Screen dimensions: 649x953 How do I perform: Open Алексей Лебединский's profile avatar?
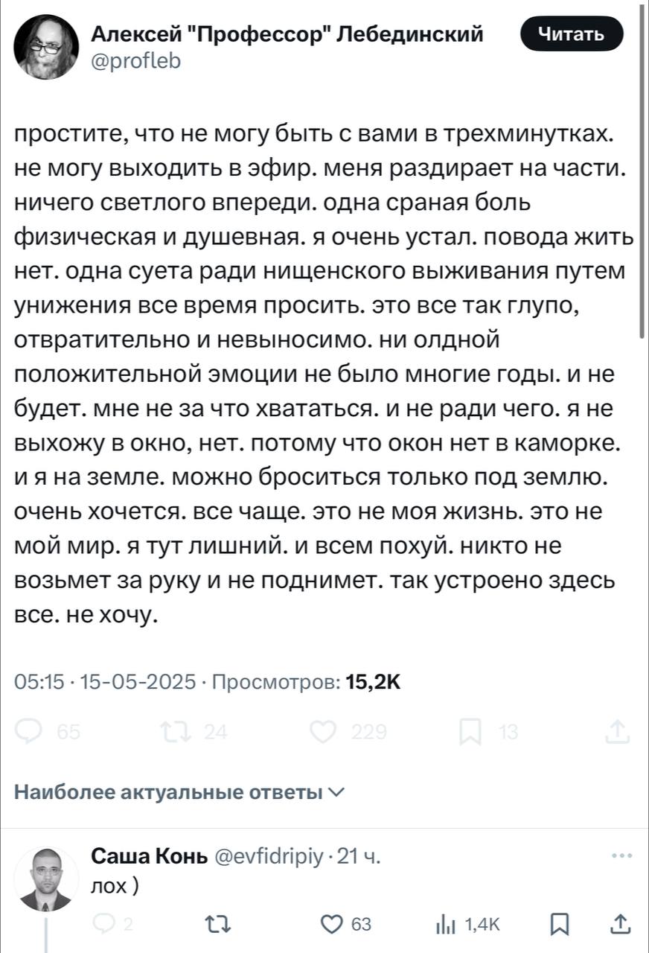[x=47, y=46]
